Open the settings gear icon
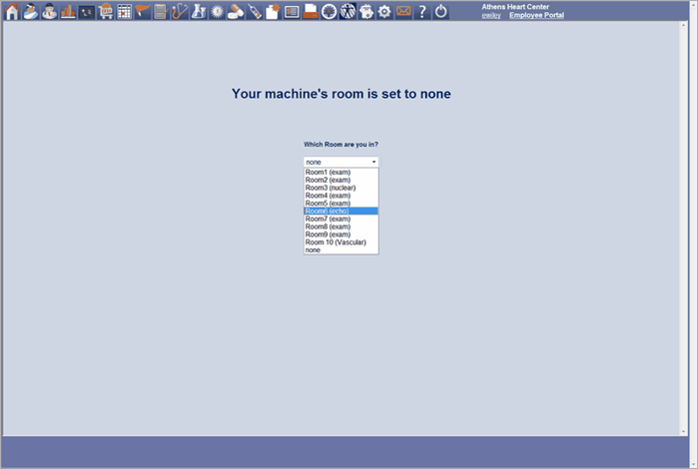The height and width of the screenshot is (469, 698). 384,12
